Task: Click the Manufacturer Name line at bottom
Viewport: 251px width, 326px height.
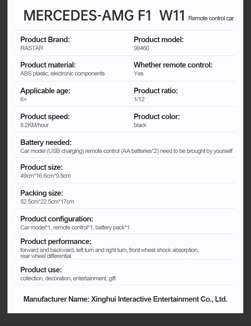Action: 125,299
